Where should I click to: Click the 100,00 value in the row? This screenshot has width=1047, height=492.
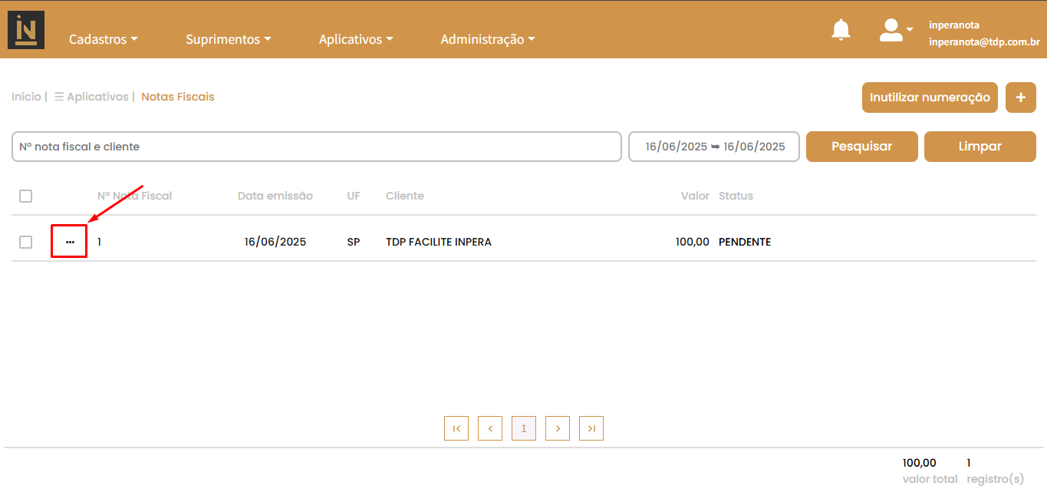click(x=693, y=242)
